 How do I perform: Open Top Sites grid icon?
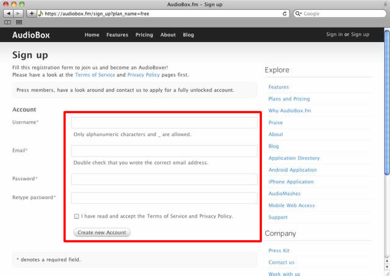(19, 23)
